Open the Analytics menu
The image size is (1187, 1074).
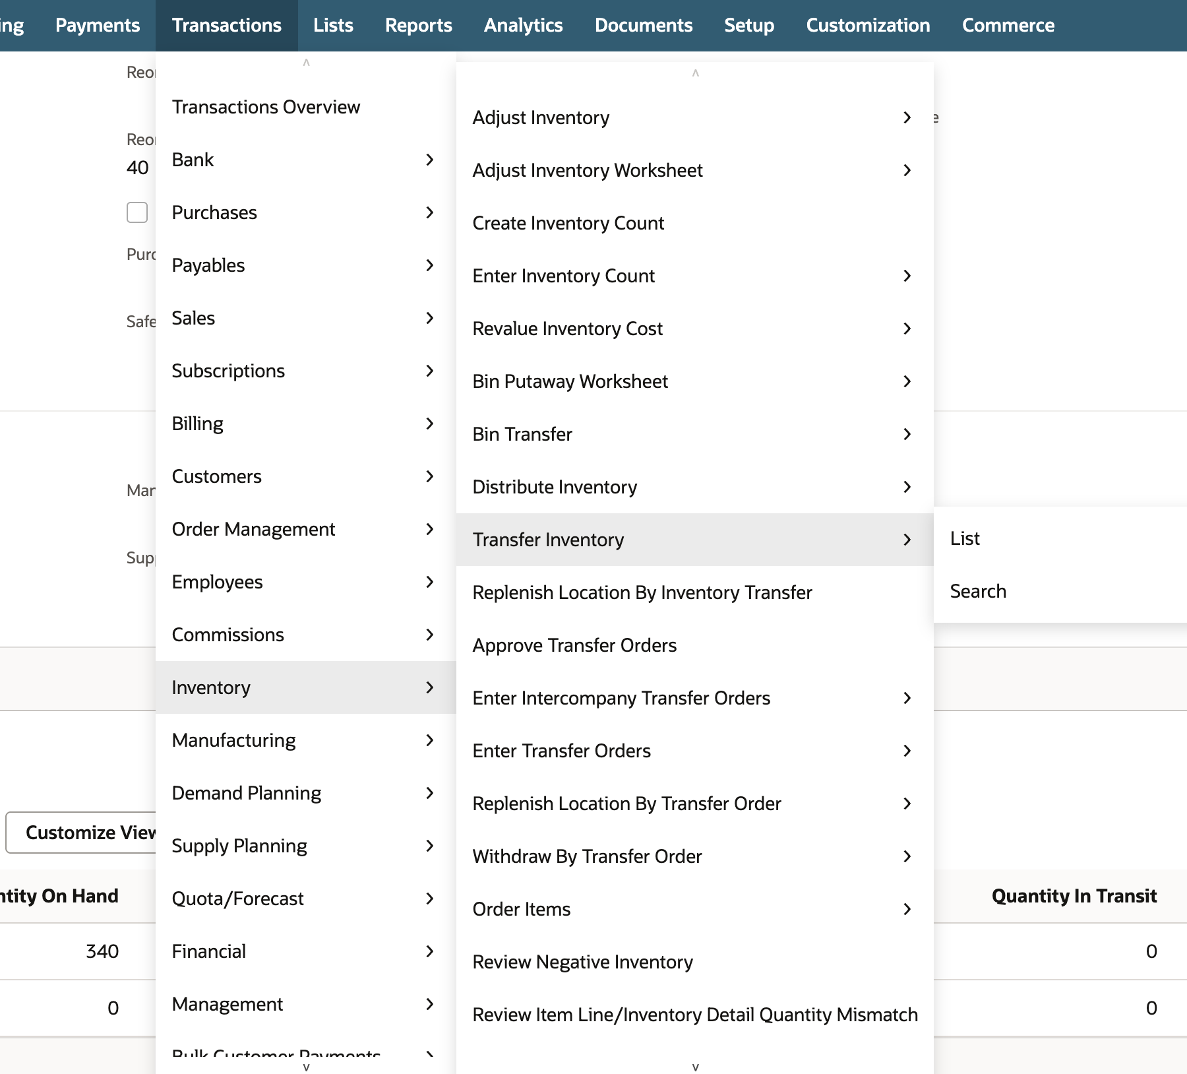pyautogui.click(x=523, y=25)
